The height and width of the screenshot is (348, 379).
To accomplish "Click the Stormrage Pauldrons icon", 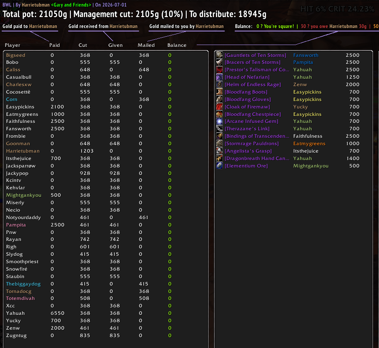I will click(219, 143).
